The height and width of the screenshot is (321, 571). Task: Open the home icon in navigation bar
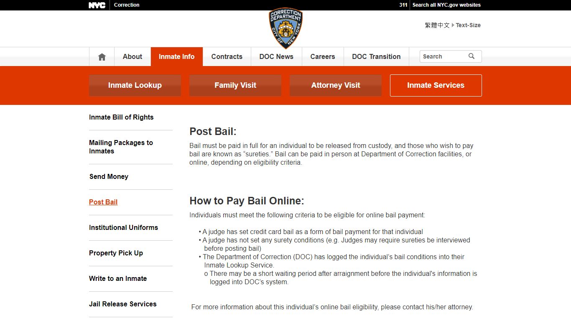click(x=102, y=57)
